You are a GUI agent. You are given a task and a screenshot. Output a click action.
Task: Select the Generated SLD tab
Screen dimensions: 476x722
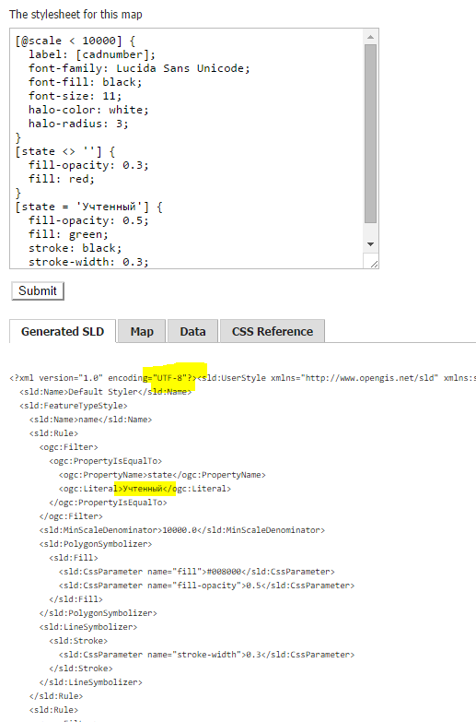[x=63, y=332]
